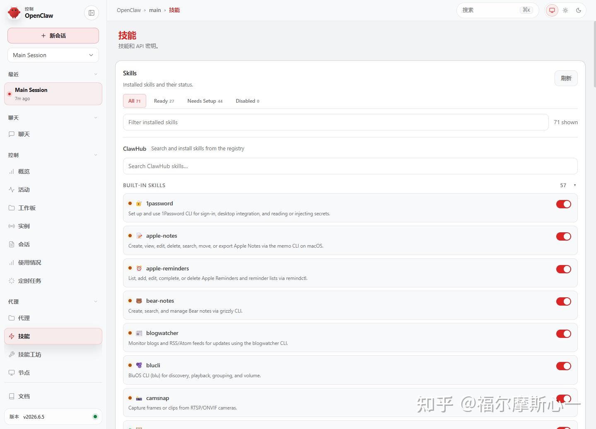Switch to light theme sun icon
This screenshot has height=429, width=596.
[565, 10]
